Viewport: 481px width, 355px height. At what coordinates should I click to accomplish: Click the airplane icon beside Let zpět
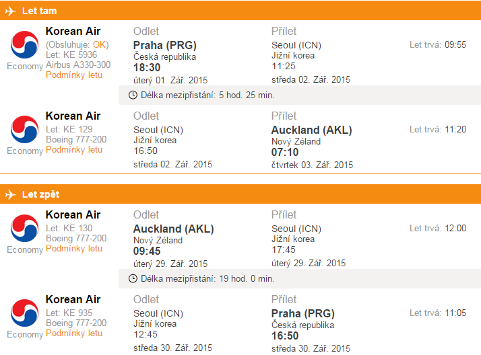coord(10,194)
